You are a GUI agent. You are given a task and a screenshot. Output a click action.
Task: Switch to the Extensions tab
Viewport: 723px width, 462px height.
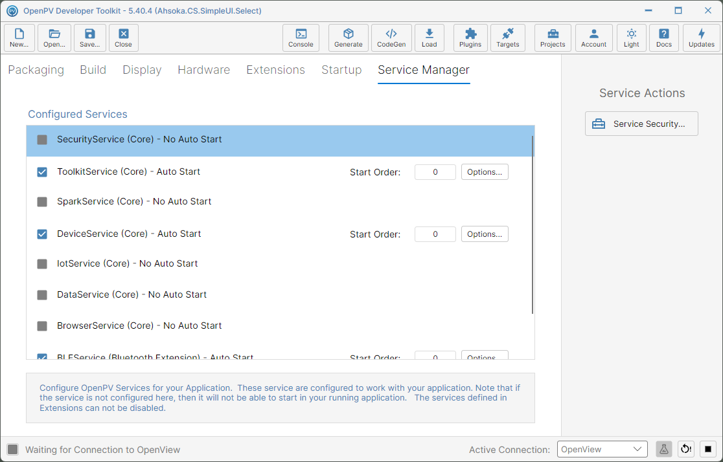pos(276,70)
